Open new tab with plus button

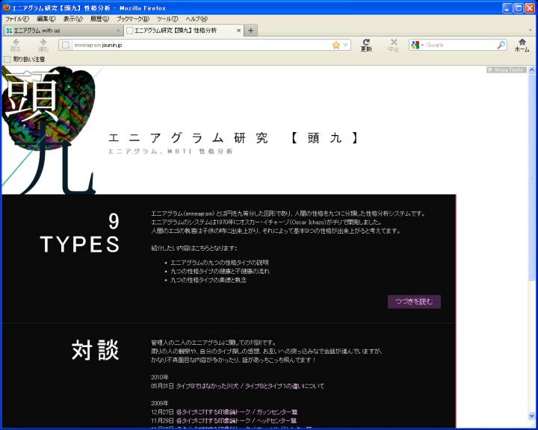point(251,31)
